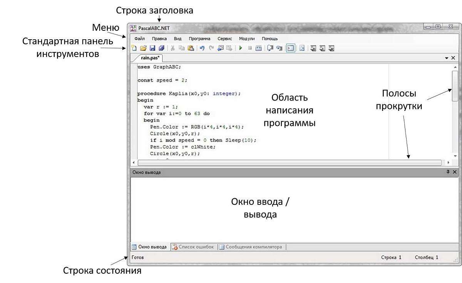Click the vertical scrollbar thumb in editor
Viewport: 462px width, 283px height.
[455, 85]
